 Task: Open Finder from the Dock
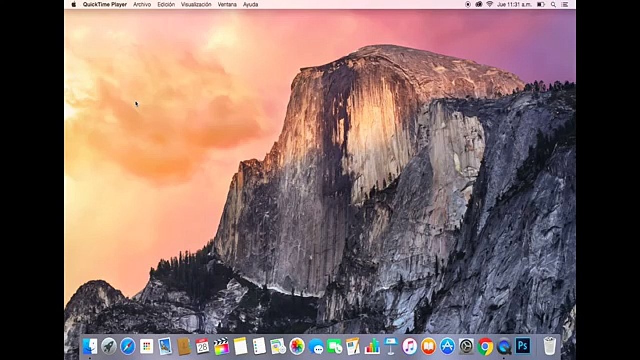(x=90, y=346)
